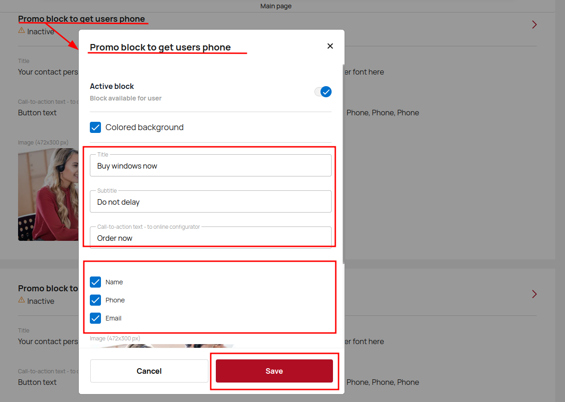The width and height of the screenshot is (565, 402).
Task: Click the first block's 'Promo block' heading
Action: tap(82, 19)
